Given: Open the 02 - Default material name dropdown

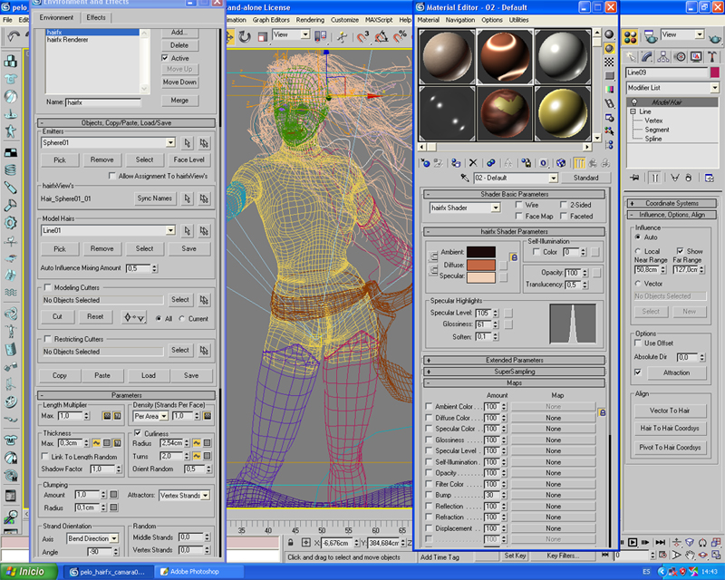Looking at the screenshot, I should pyautogui.click(x=554, y=178).
